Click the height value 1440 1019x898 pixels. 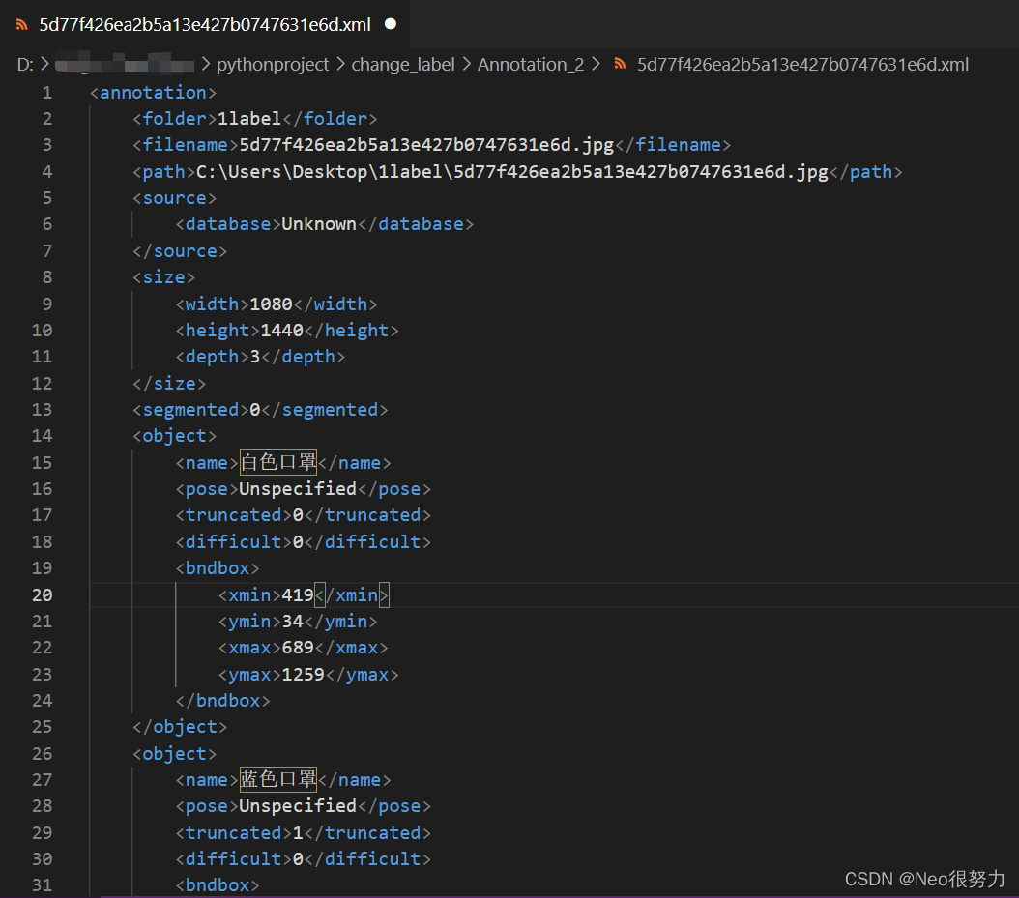281,330
